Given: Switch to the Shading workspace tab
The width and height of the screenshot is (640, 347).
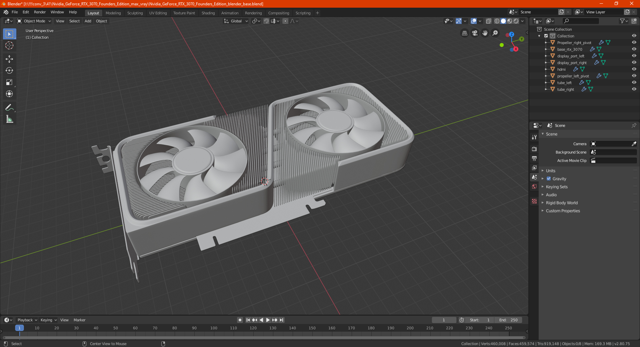Looking at the screenshot, I should click(x=208, y=13).
